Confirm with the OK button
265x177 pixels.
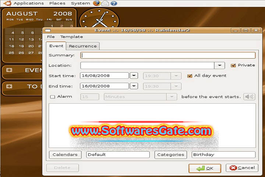coord(205,168)
